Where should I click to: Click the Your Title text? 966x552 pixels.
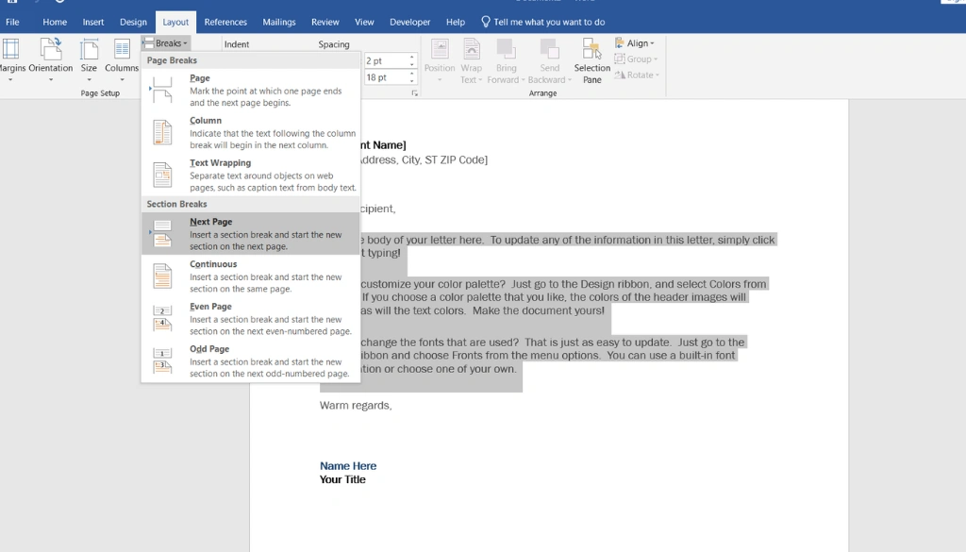pos(342,479)
